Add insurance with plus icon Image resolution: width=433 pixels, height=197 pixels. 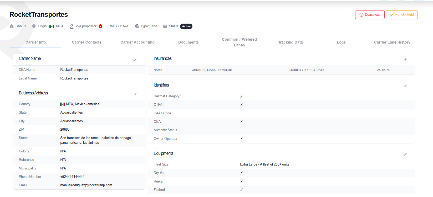point(405,59)
